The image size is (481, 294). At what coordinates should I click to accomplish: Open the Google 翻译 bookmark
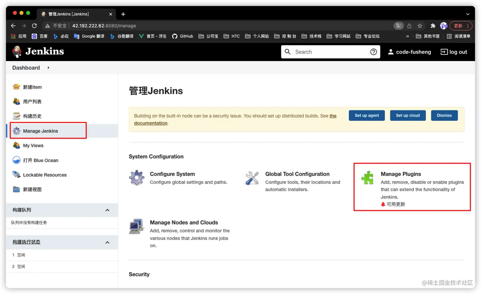pos(89,36)
